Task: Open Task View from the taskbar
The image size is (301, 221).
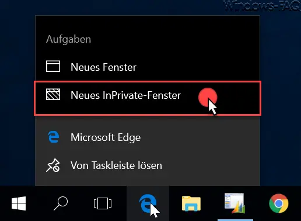Action: (x=103, y=203)
